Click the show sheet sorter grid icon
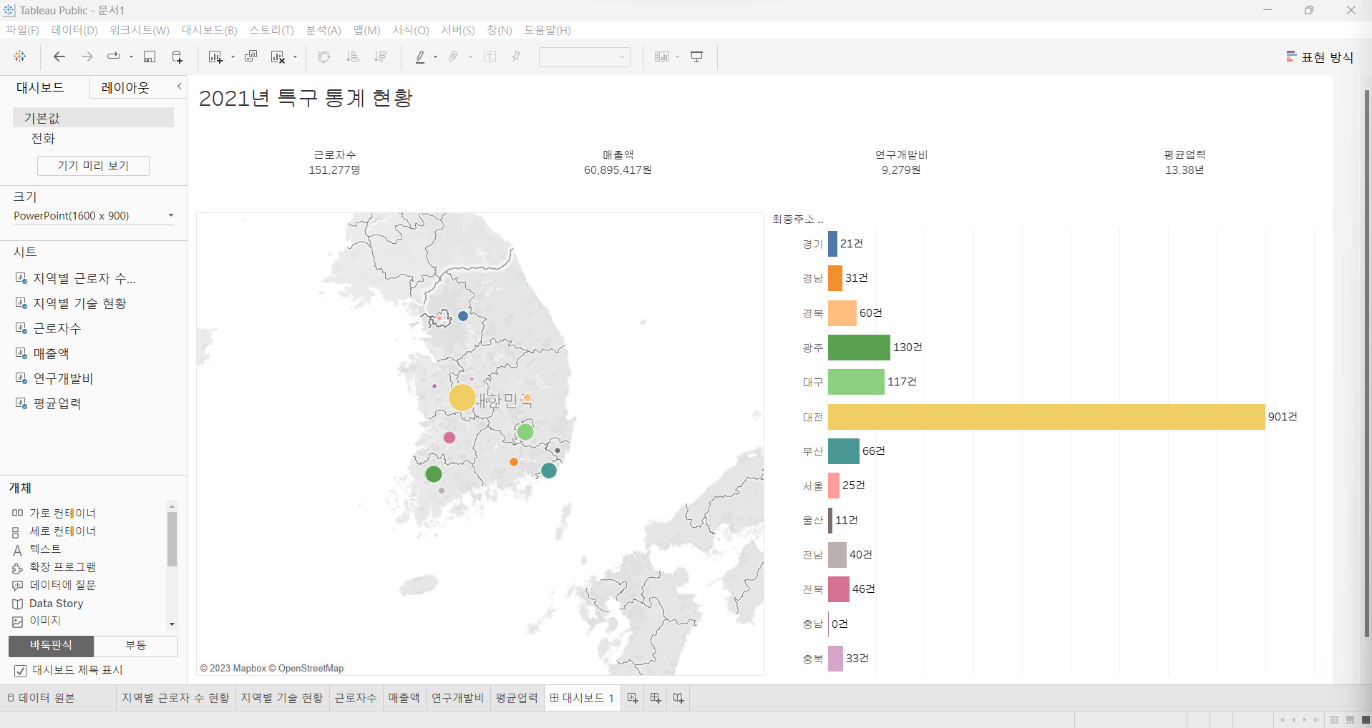 (1334, 720)
